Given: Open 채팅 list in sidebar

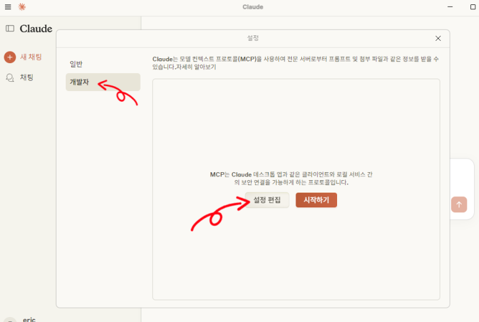Looking at the screenshot, I should click(x=27, y=77).
